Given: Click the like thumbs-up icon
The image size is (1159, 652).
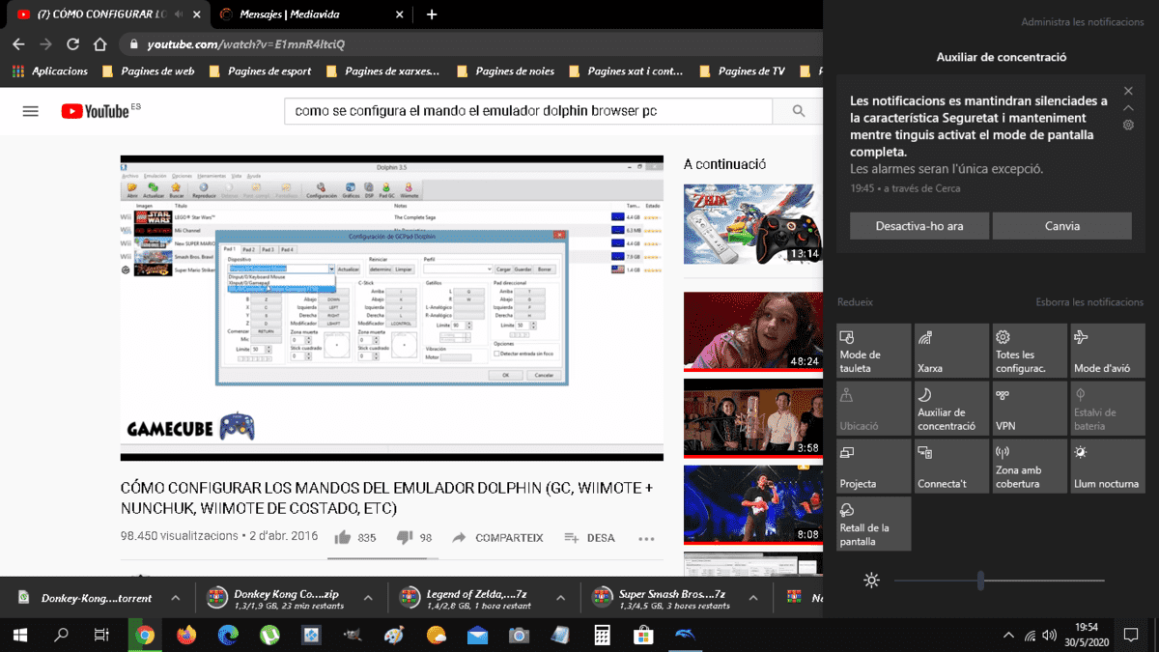Looking at the screenshot, I should 342,537.
